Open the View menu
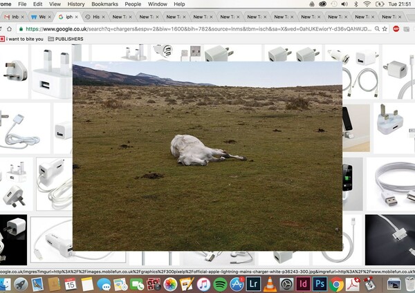Image resolution: width=415 pixels, height=293 pixels. click(55, 4)
